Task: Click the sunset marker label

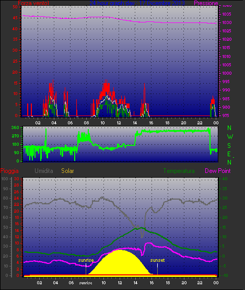Action: [157, 260]
